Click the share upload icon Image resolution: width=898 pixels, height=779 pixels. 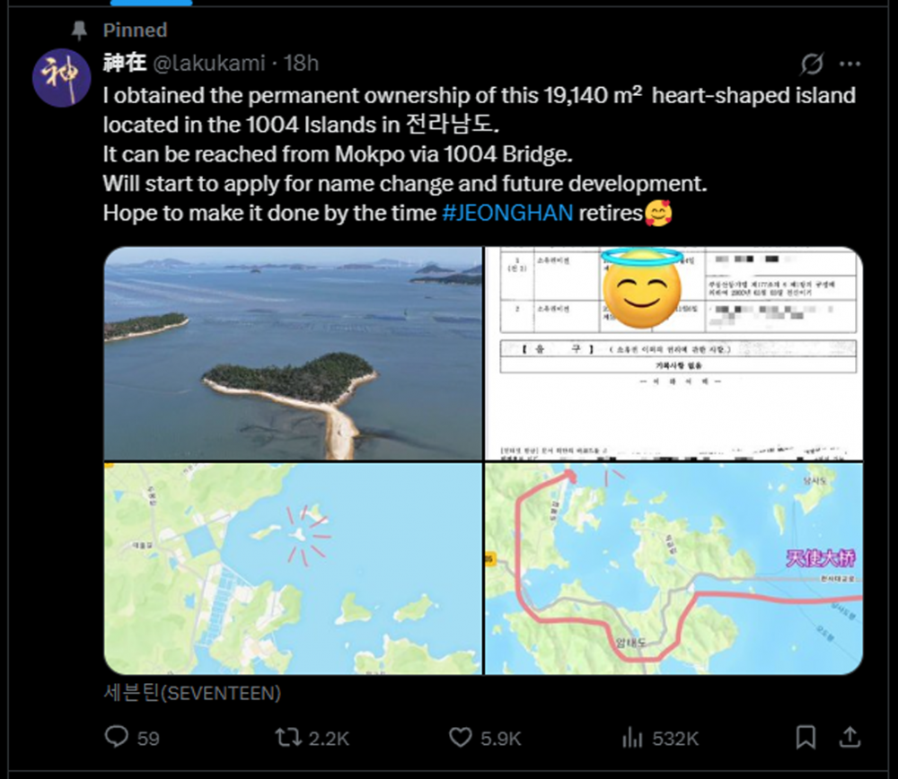coord(849,738)
